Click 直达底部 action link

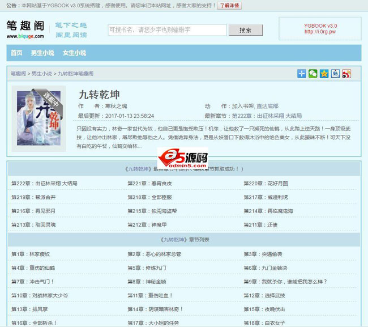tap(267, 106)
